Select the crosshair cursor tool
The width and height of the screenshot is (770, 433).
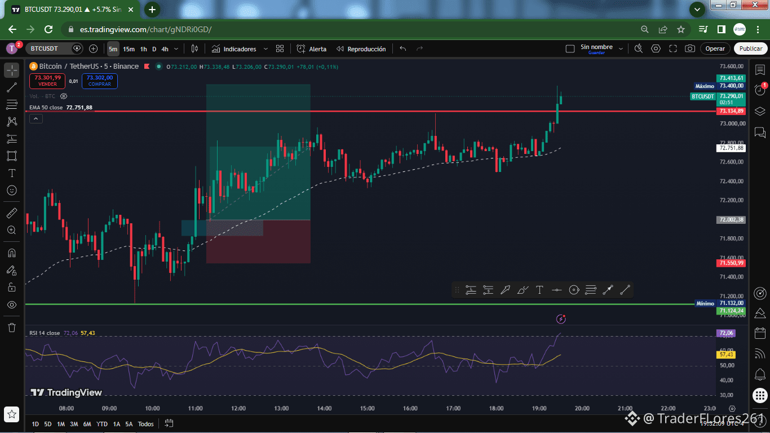[12, 70]
